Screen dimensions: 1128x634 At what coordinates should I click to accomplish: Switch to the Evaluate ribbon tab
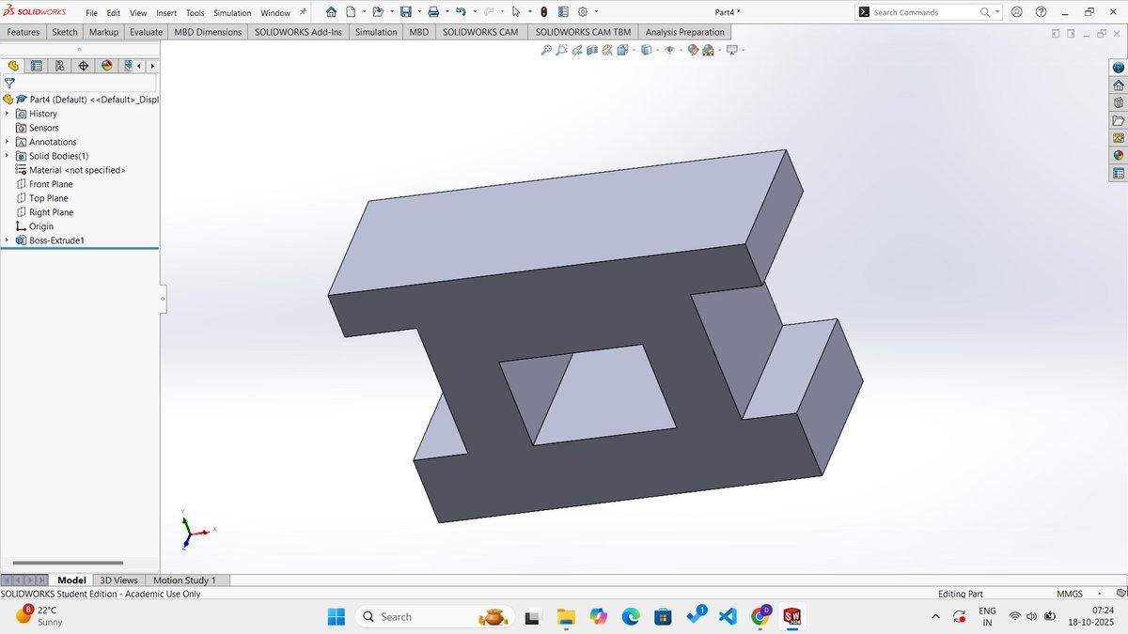(146, 32)
